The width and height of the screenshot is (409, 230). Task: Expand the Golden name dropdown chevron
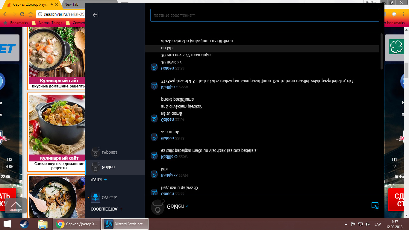click(x=187, y=206)
